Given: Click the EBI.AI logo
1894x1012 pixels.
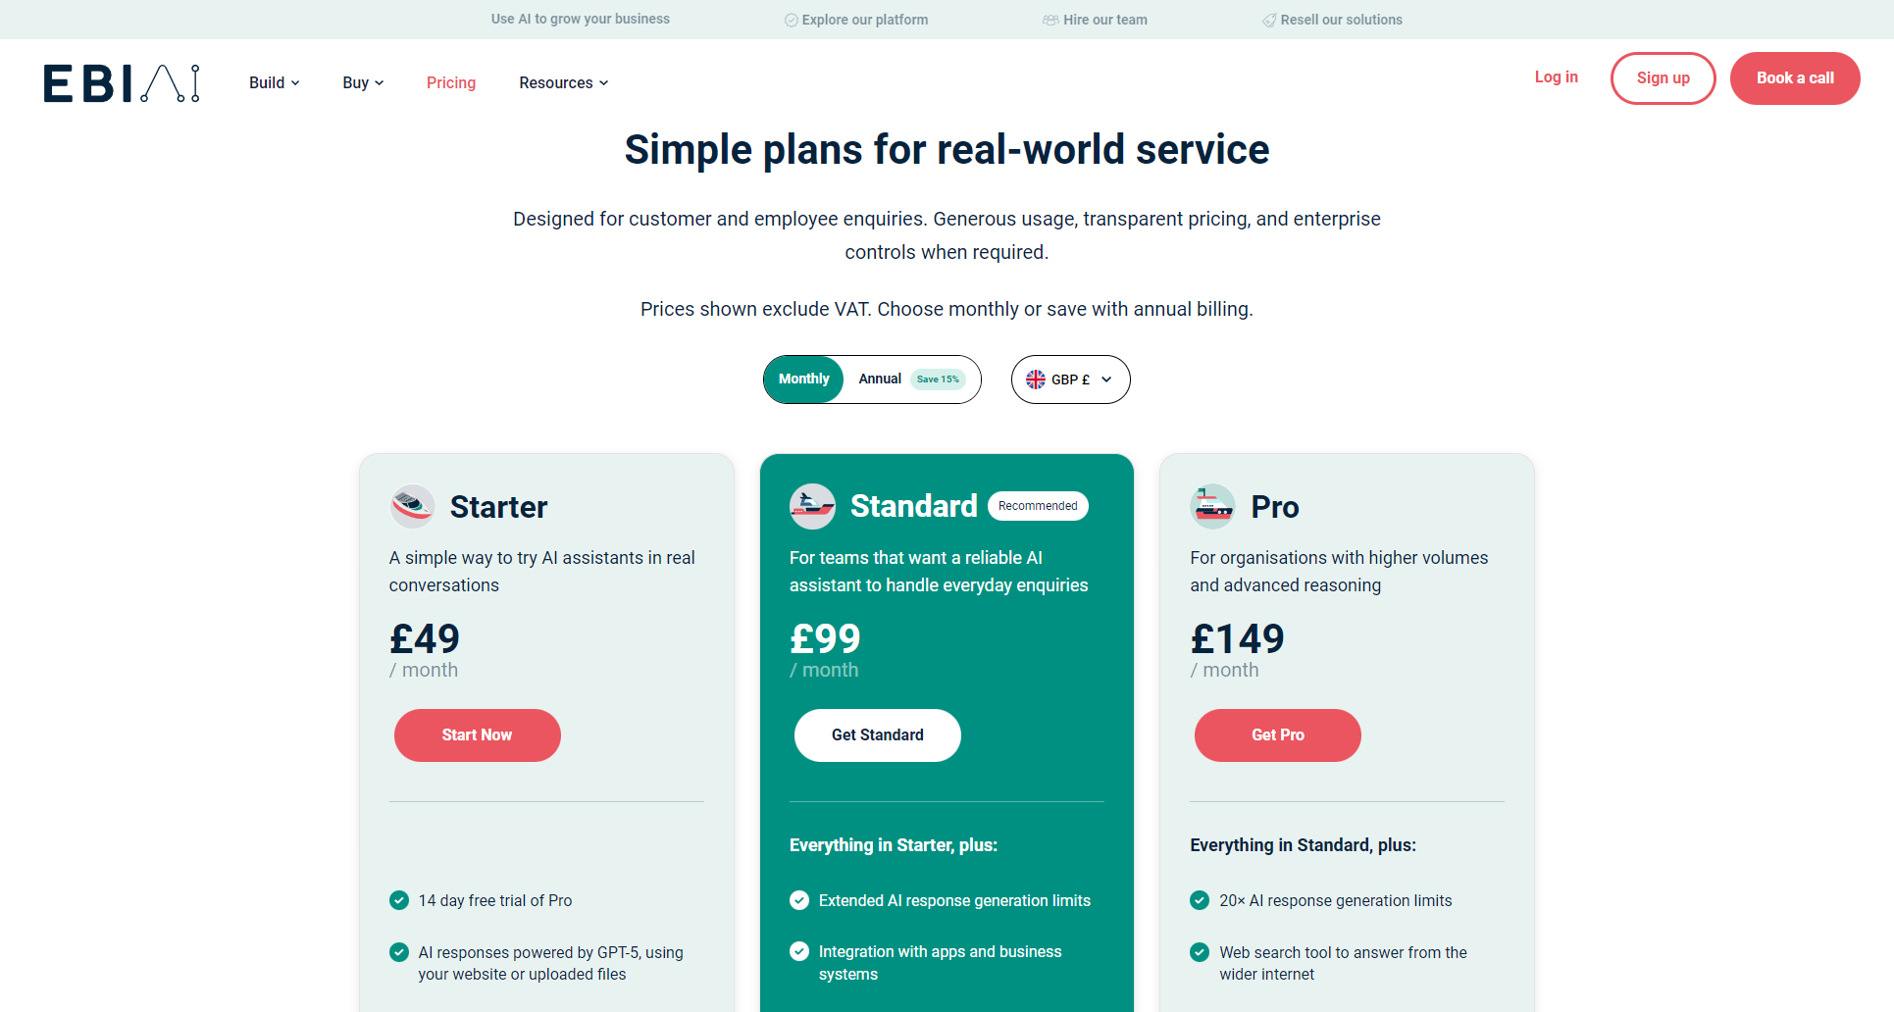Looking at the screenshot, I should pos(122,83).
